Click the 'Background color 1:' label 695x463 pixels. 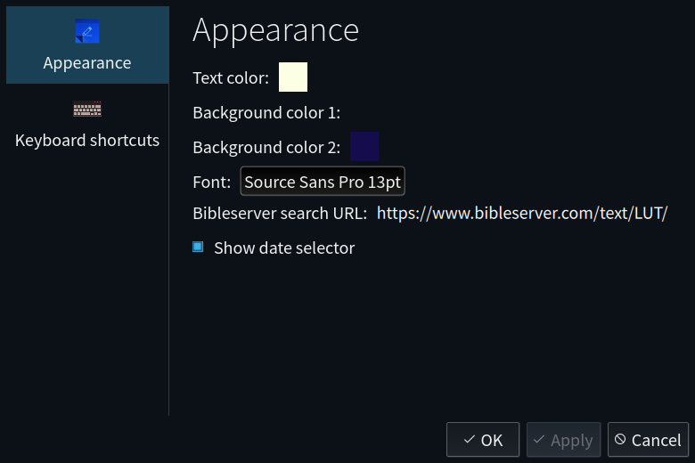(266, 112)
